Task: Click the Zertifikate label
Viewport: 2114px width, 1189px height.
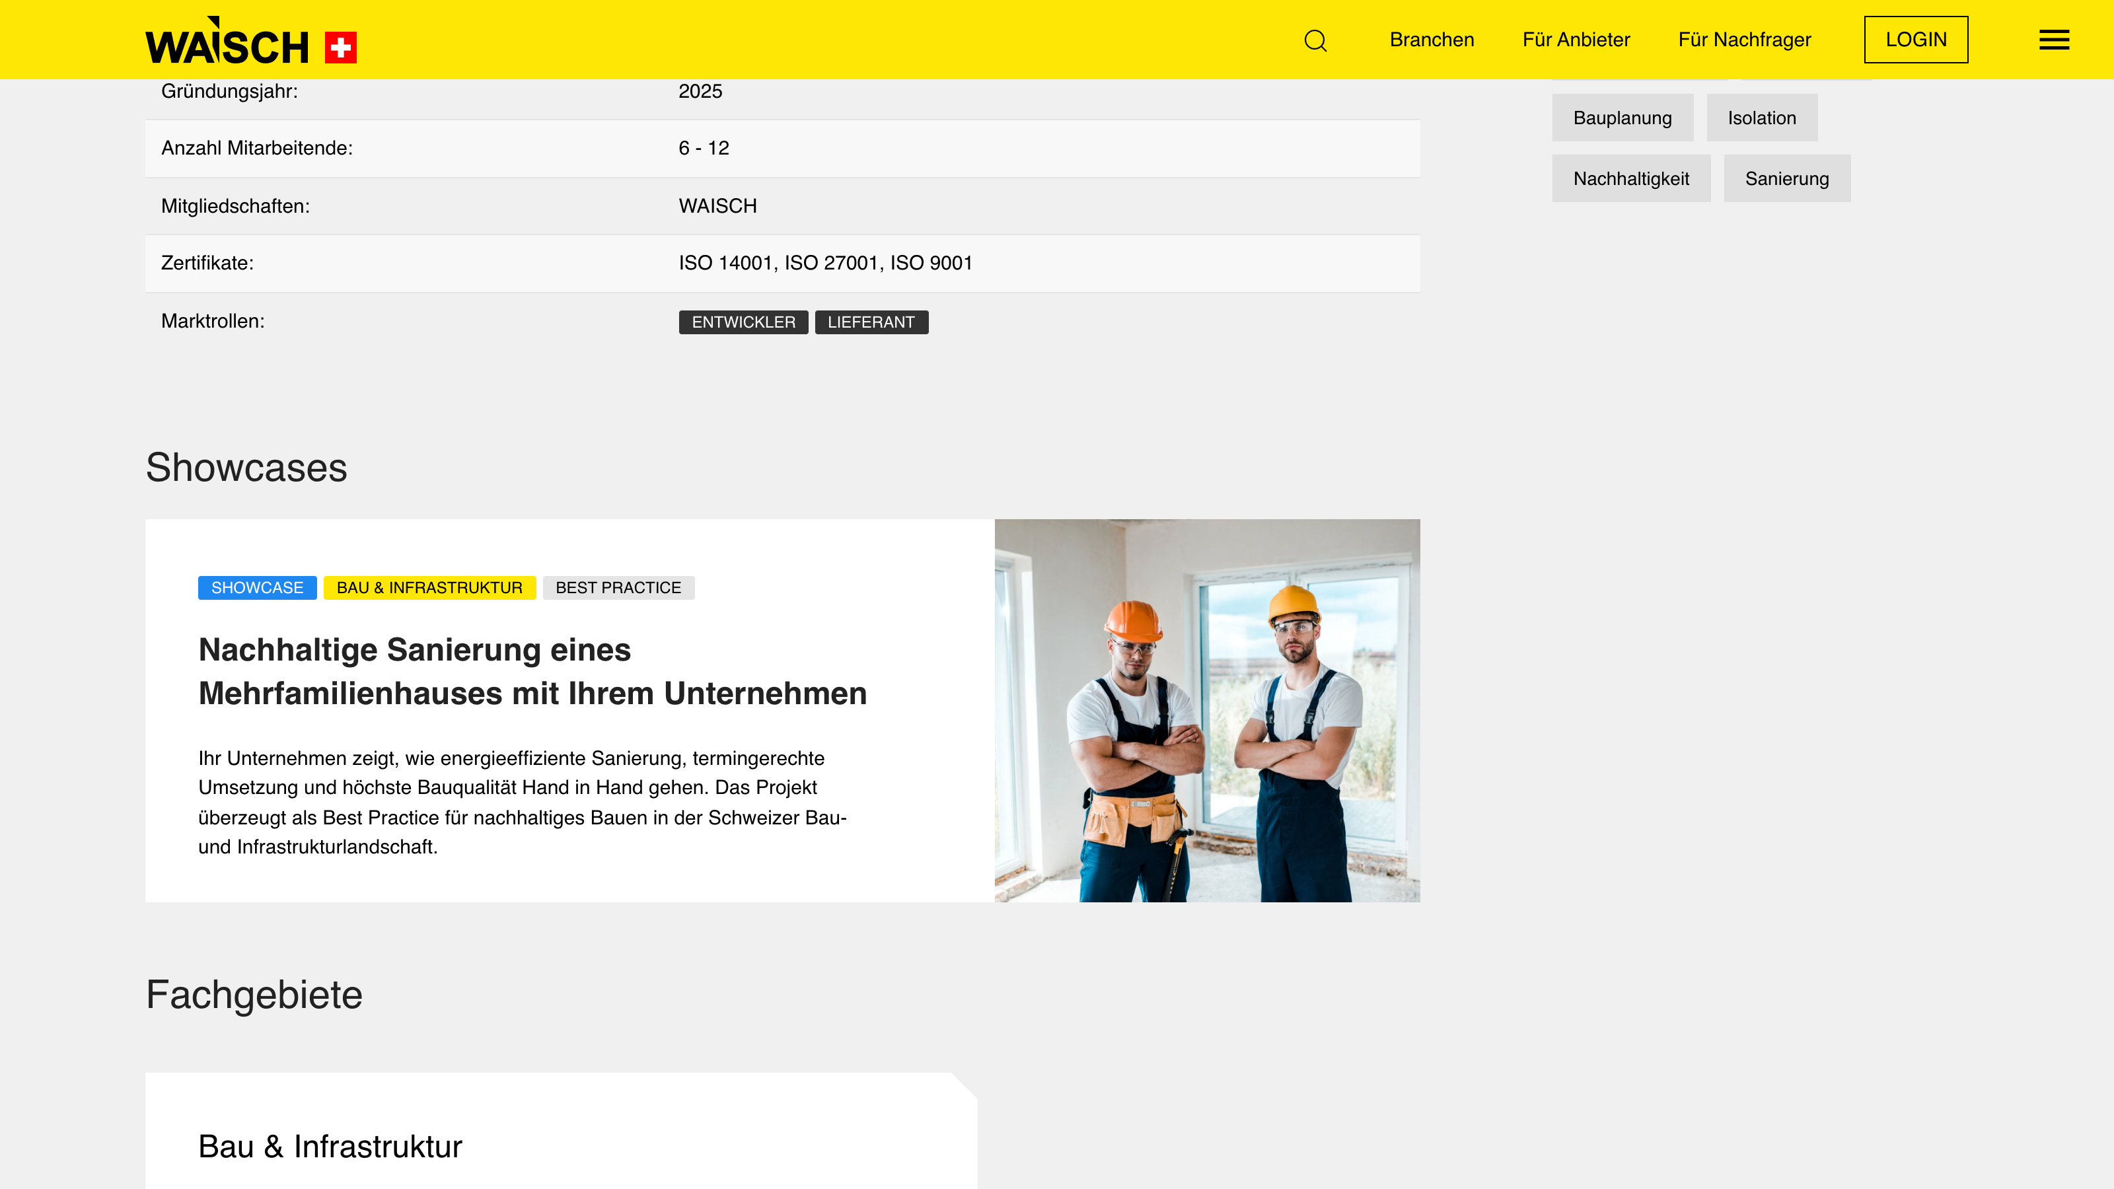Action: click(x=207, y=263)
